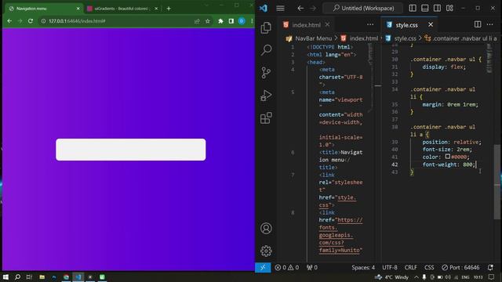Screen dimensions: 502x282
Task: Open the Extensions view
Action: point(266,118)
